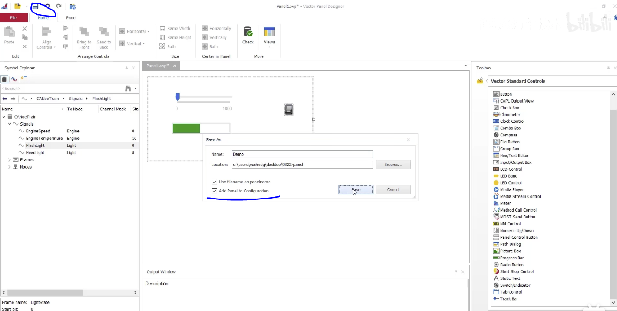Select the HeadLight signal row

[x=70, y=152]
